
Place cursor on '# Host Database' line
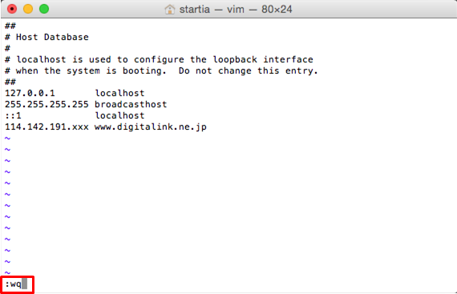pos(47,37)
